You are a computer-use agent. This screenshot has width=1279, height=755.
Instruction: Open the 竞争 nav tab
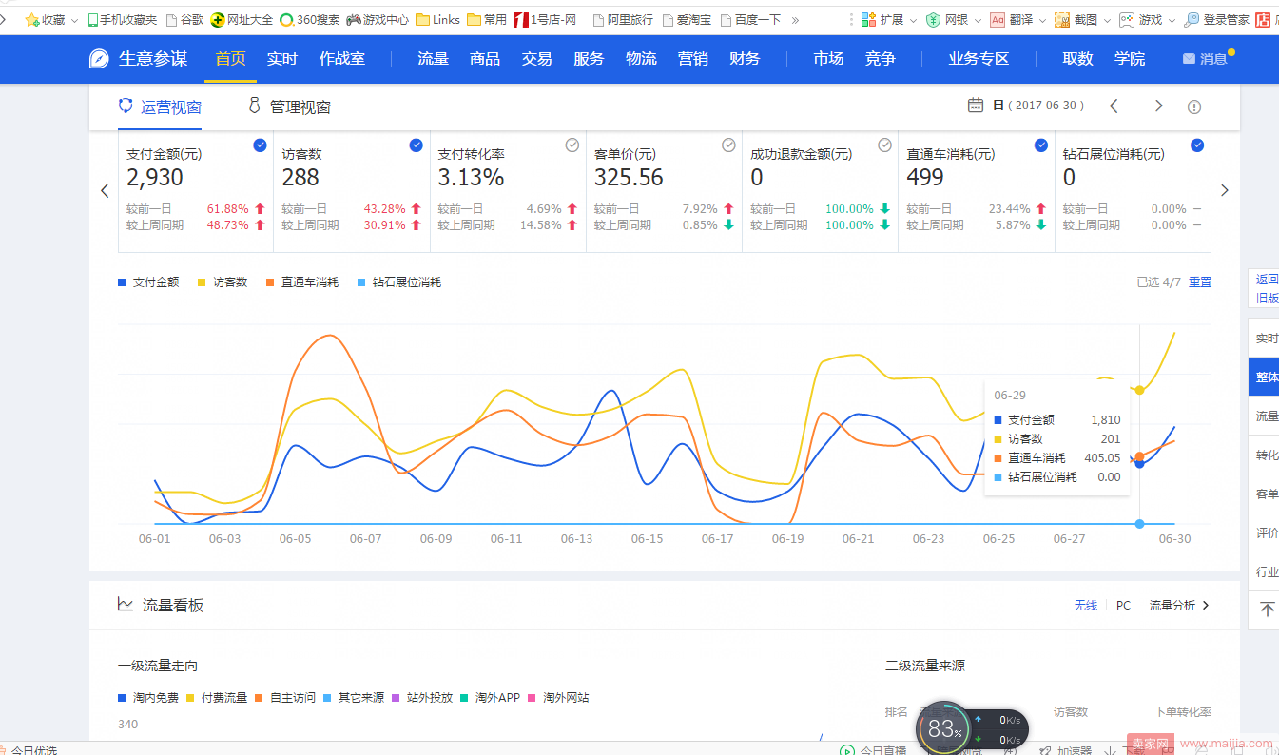(x=881, y=59)
